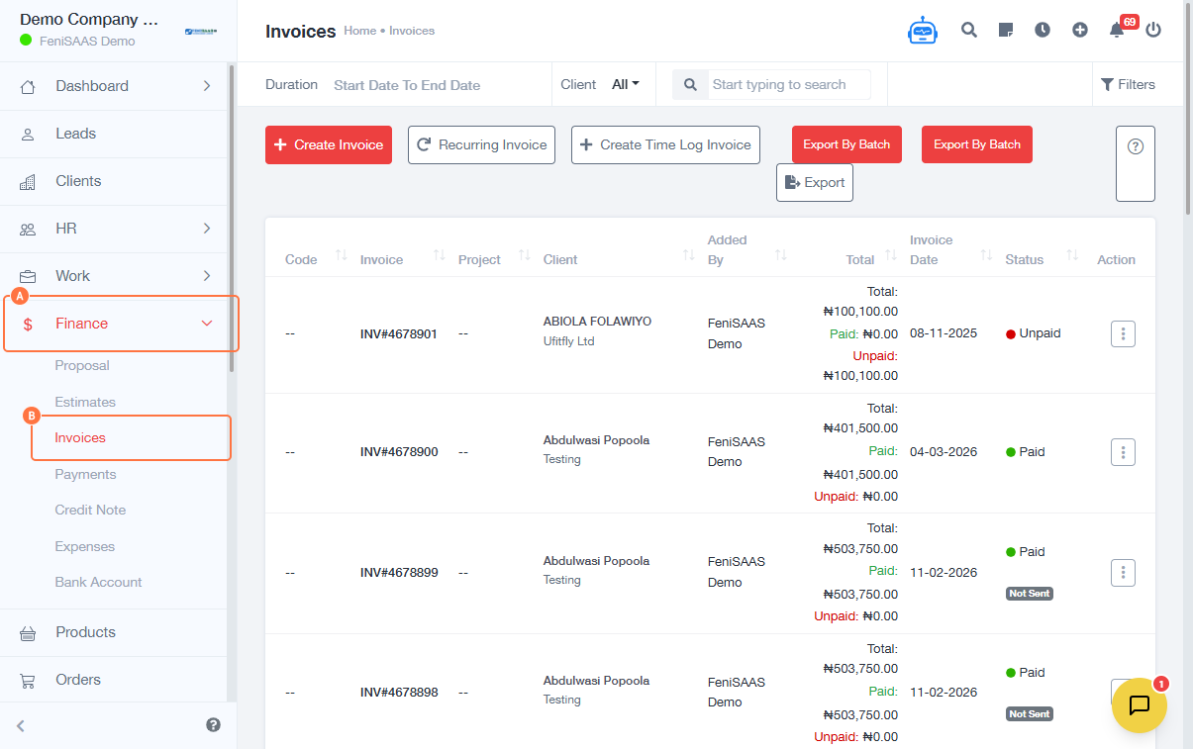Click the Start typing to search field

[788, 84]
